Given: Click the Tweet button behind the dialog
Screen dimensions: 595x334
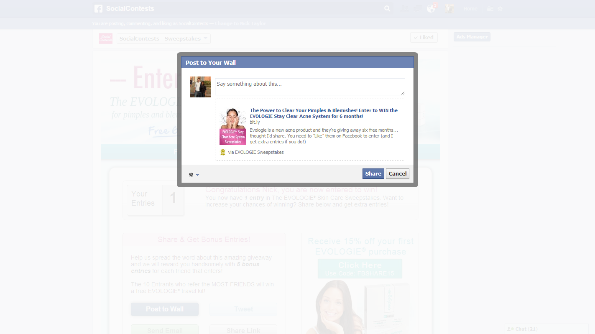Looking at the screenshot, I should (243, 309).
